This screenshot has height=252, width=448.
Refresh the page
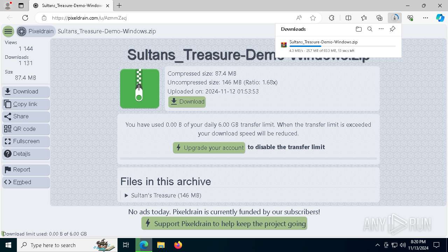[x=25, y=18]
